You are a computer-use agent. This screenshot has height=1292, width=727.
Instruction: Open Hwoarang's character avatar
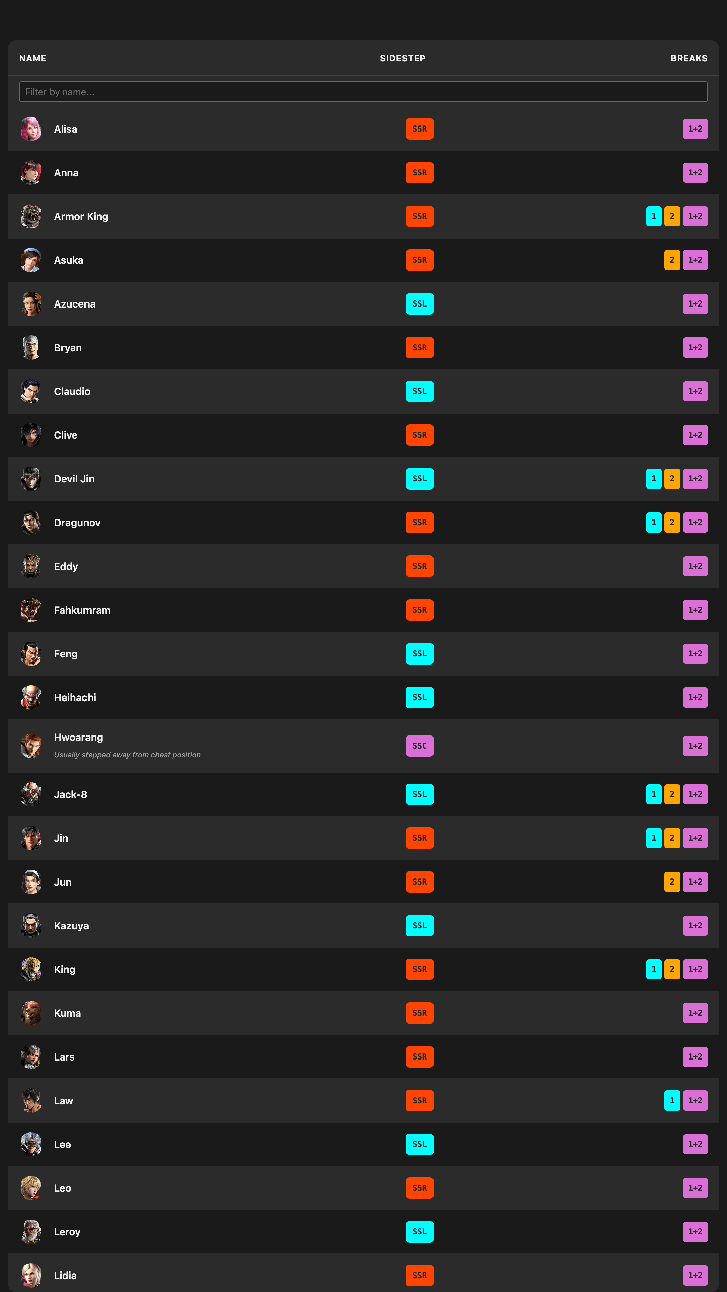(31, 746)
